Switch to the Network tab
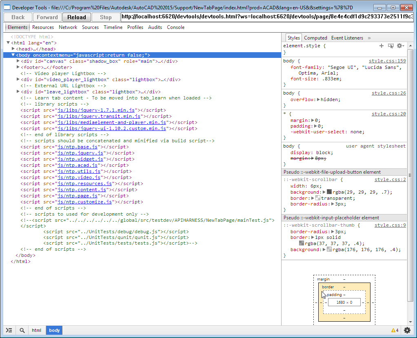The width and height of the screenshot is (417, 338). point(68,27)
